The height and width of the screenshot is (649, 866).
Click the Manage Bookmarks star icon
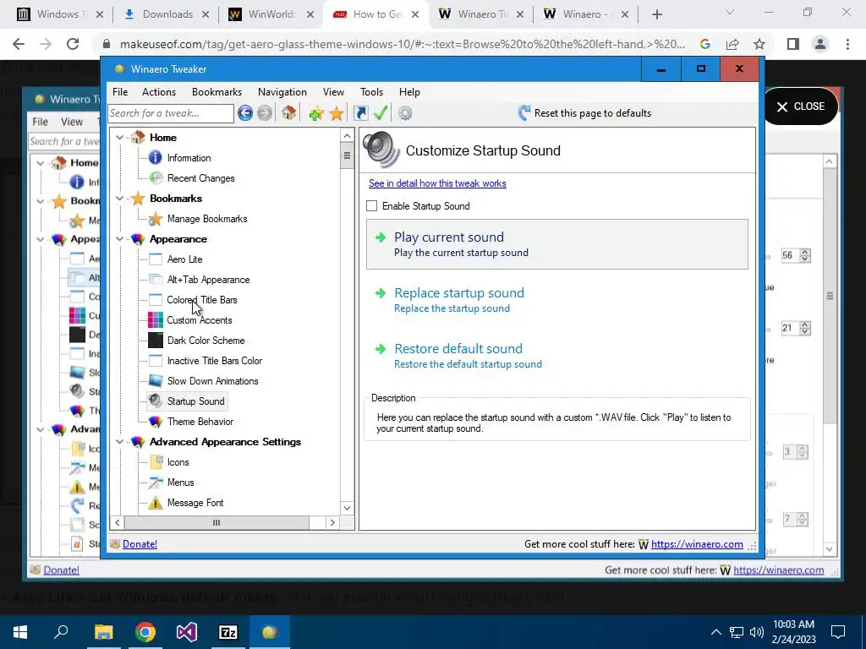(156, 219)
